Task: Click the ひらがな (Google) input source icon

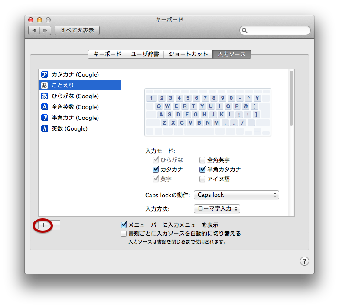Action: (45, 96)
